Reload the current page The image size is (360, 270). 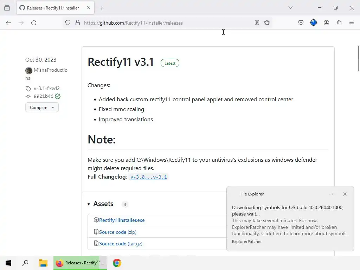point(34,23)
